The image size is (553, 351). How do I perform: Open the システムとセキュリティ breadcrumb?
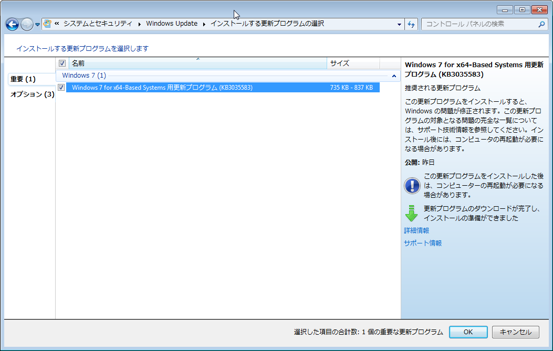coord(98,24)
